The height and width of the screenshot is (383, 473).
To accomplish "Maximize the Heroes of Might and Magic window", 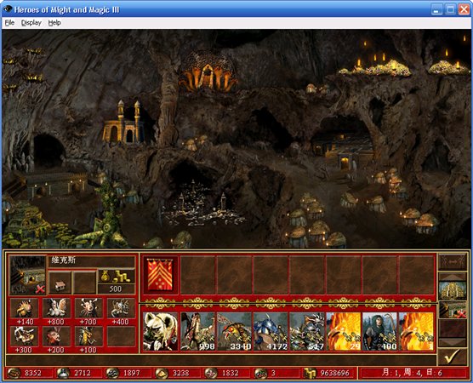I will 450,9.
